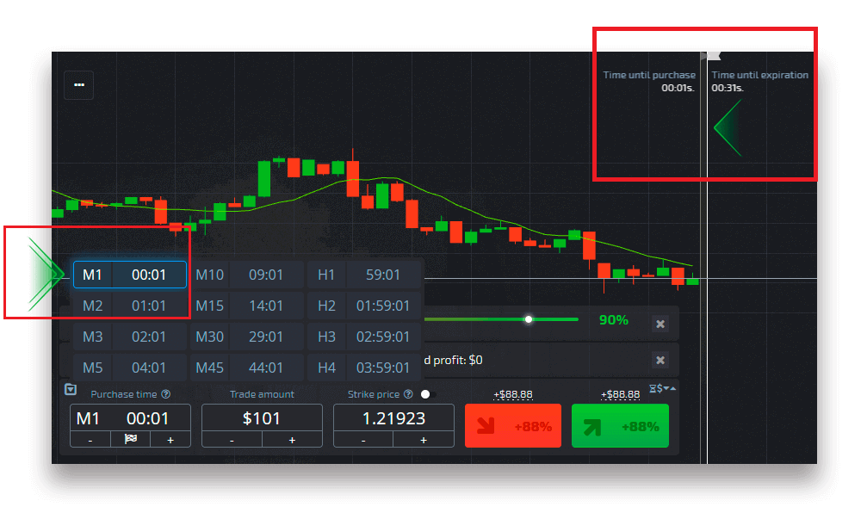The width and height of the screenshot is (867, 513).
Task: Select the H2 01:59:01 timeframe
Action: tap(364, 306)
